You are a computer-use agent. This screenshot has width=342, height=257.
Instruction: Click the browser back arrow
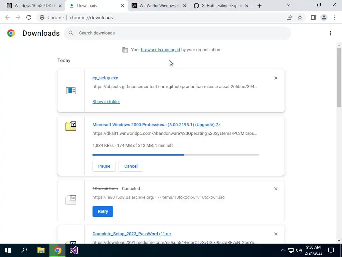7,17
